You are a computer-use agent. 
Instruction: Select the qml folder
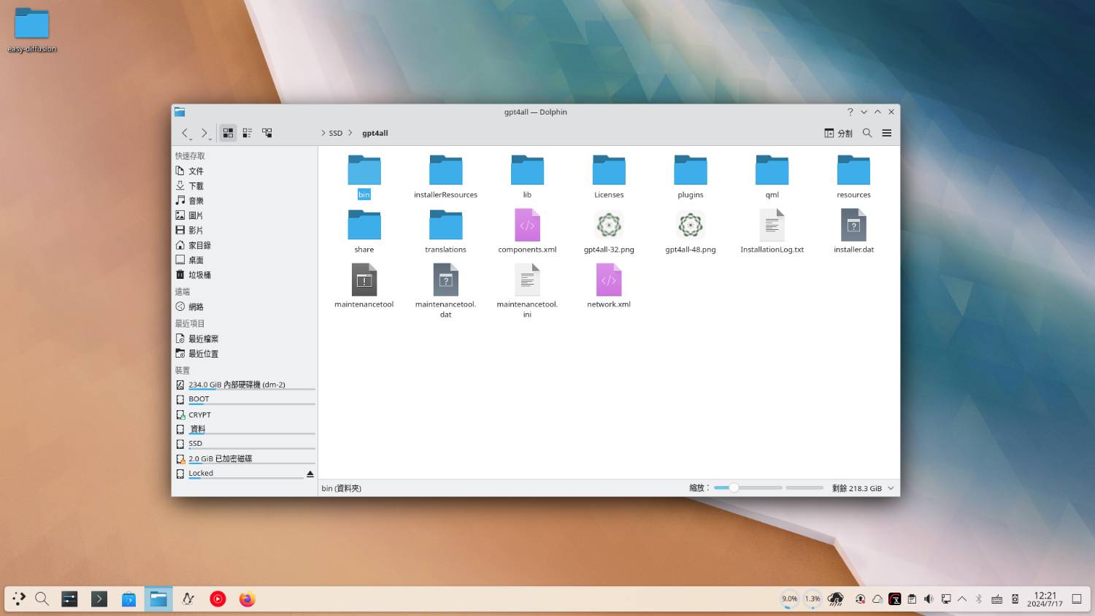(772, 176)
